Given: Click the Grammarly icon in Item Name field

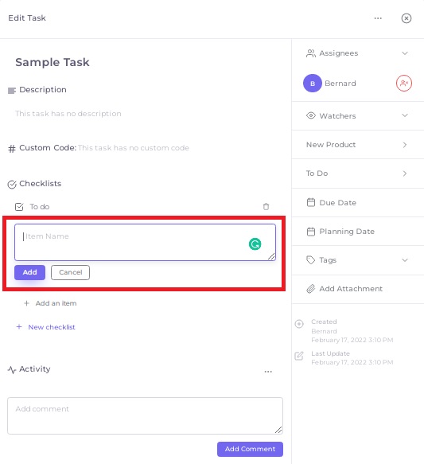Looking at the screenshot, I should tap(255, 244).
